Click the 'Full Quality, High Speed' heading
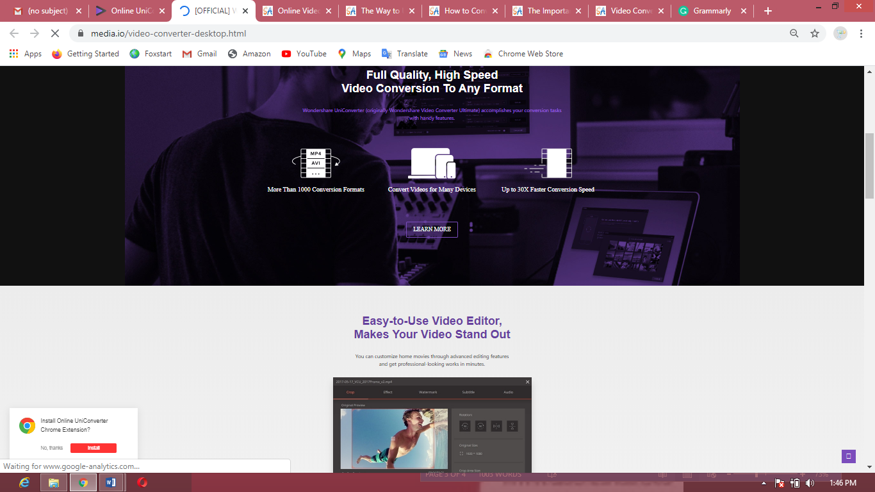Viewport: 875px width, 492px height. pos(432,75)
